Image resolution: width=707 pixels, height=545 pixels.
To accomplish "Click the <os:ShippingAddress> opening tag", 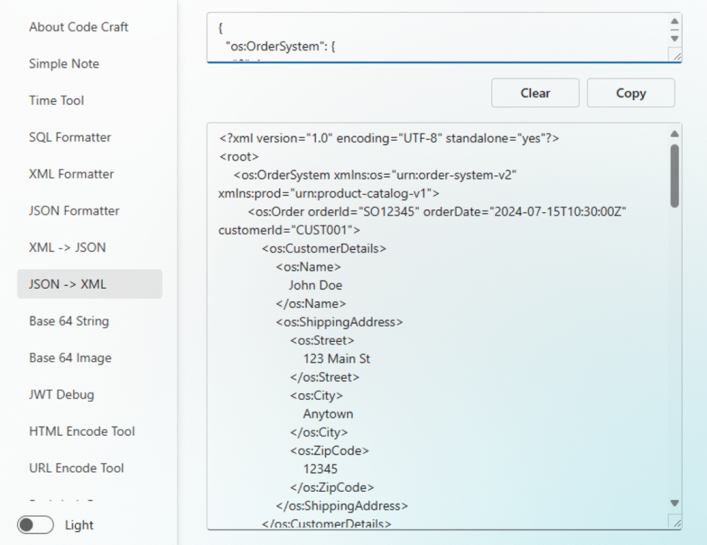I will (x=339, y=322).
